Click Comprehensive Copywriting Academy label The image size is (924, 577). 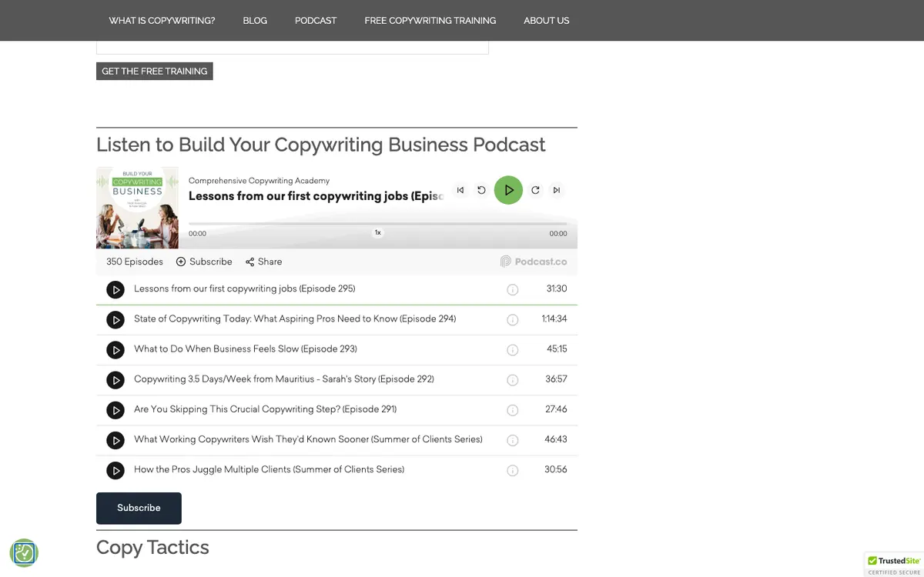(x=259, y=181)
